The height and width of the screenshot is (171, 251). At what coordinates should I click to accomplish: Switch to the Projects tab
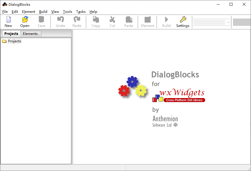pos(11,34)
